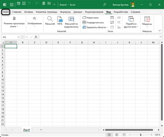Click the Hide window icon
This screenshot has width=164, height=137.
tap(112, 22)
